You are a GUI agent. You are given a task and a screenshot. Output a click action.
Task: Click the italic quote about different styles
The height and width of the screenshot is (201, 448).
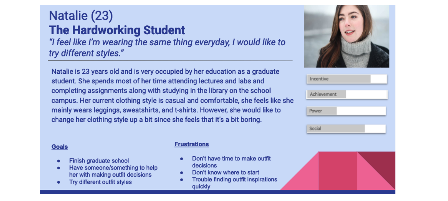click(167, 47)
